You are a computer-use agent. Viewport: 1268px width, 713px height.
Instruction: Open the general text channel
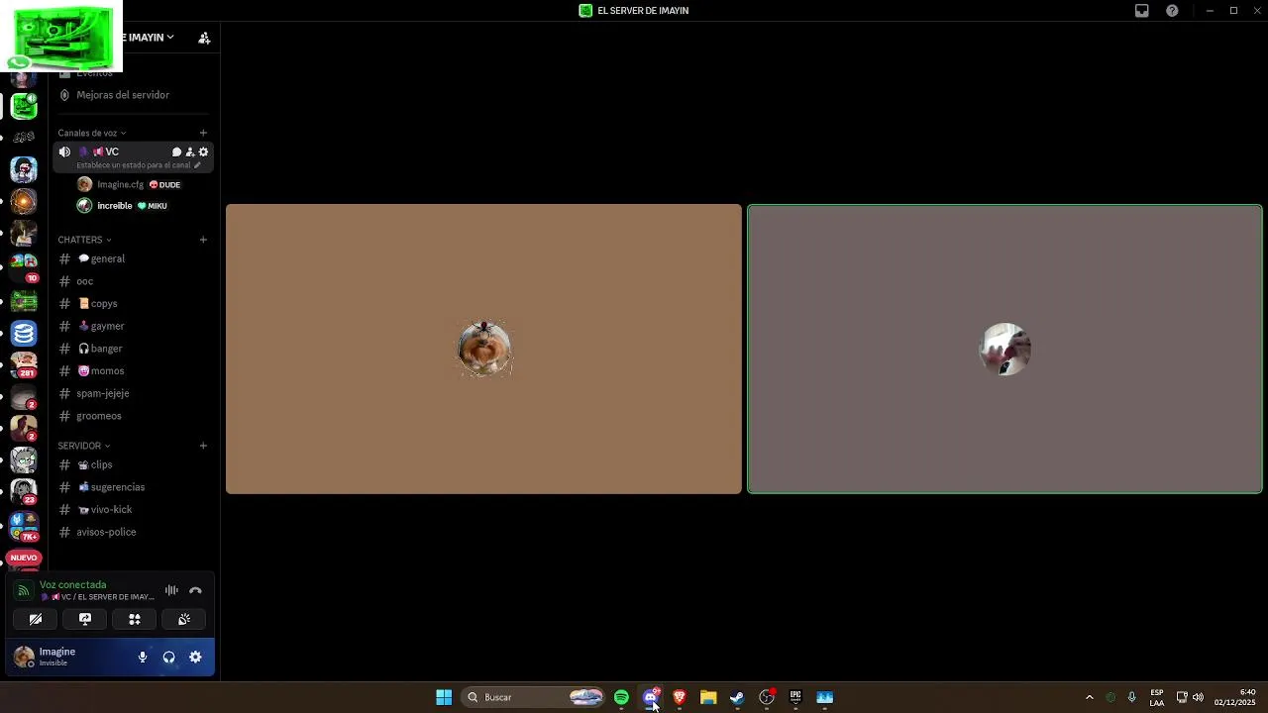[x=134, y=258]
